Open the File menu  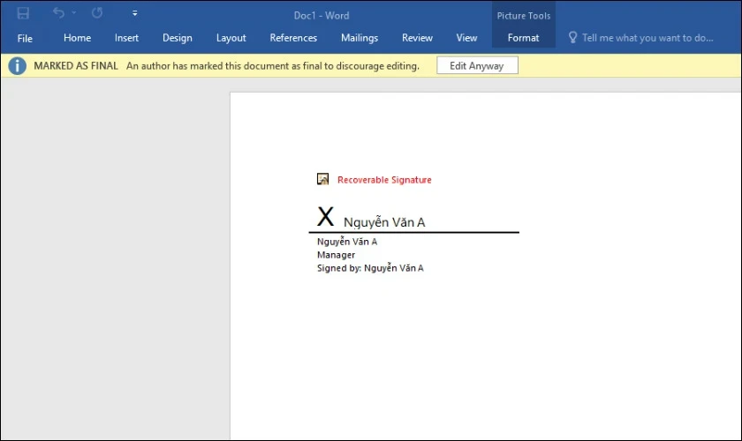click(x=25, y=38)
